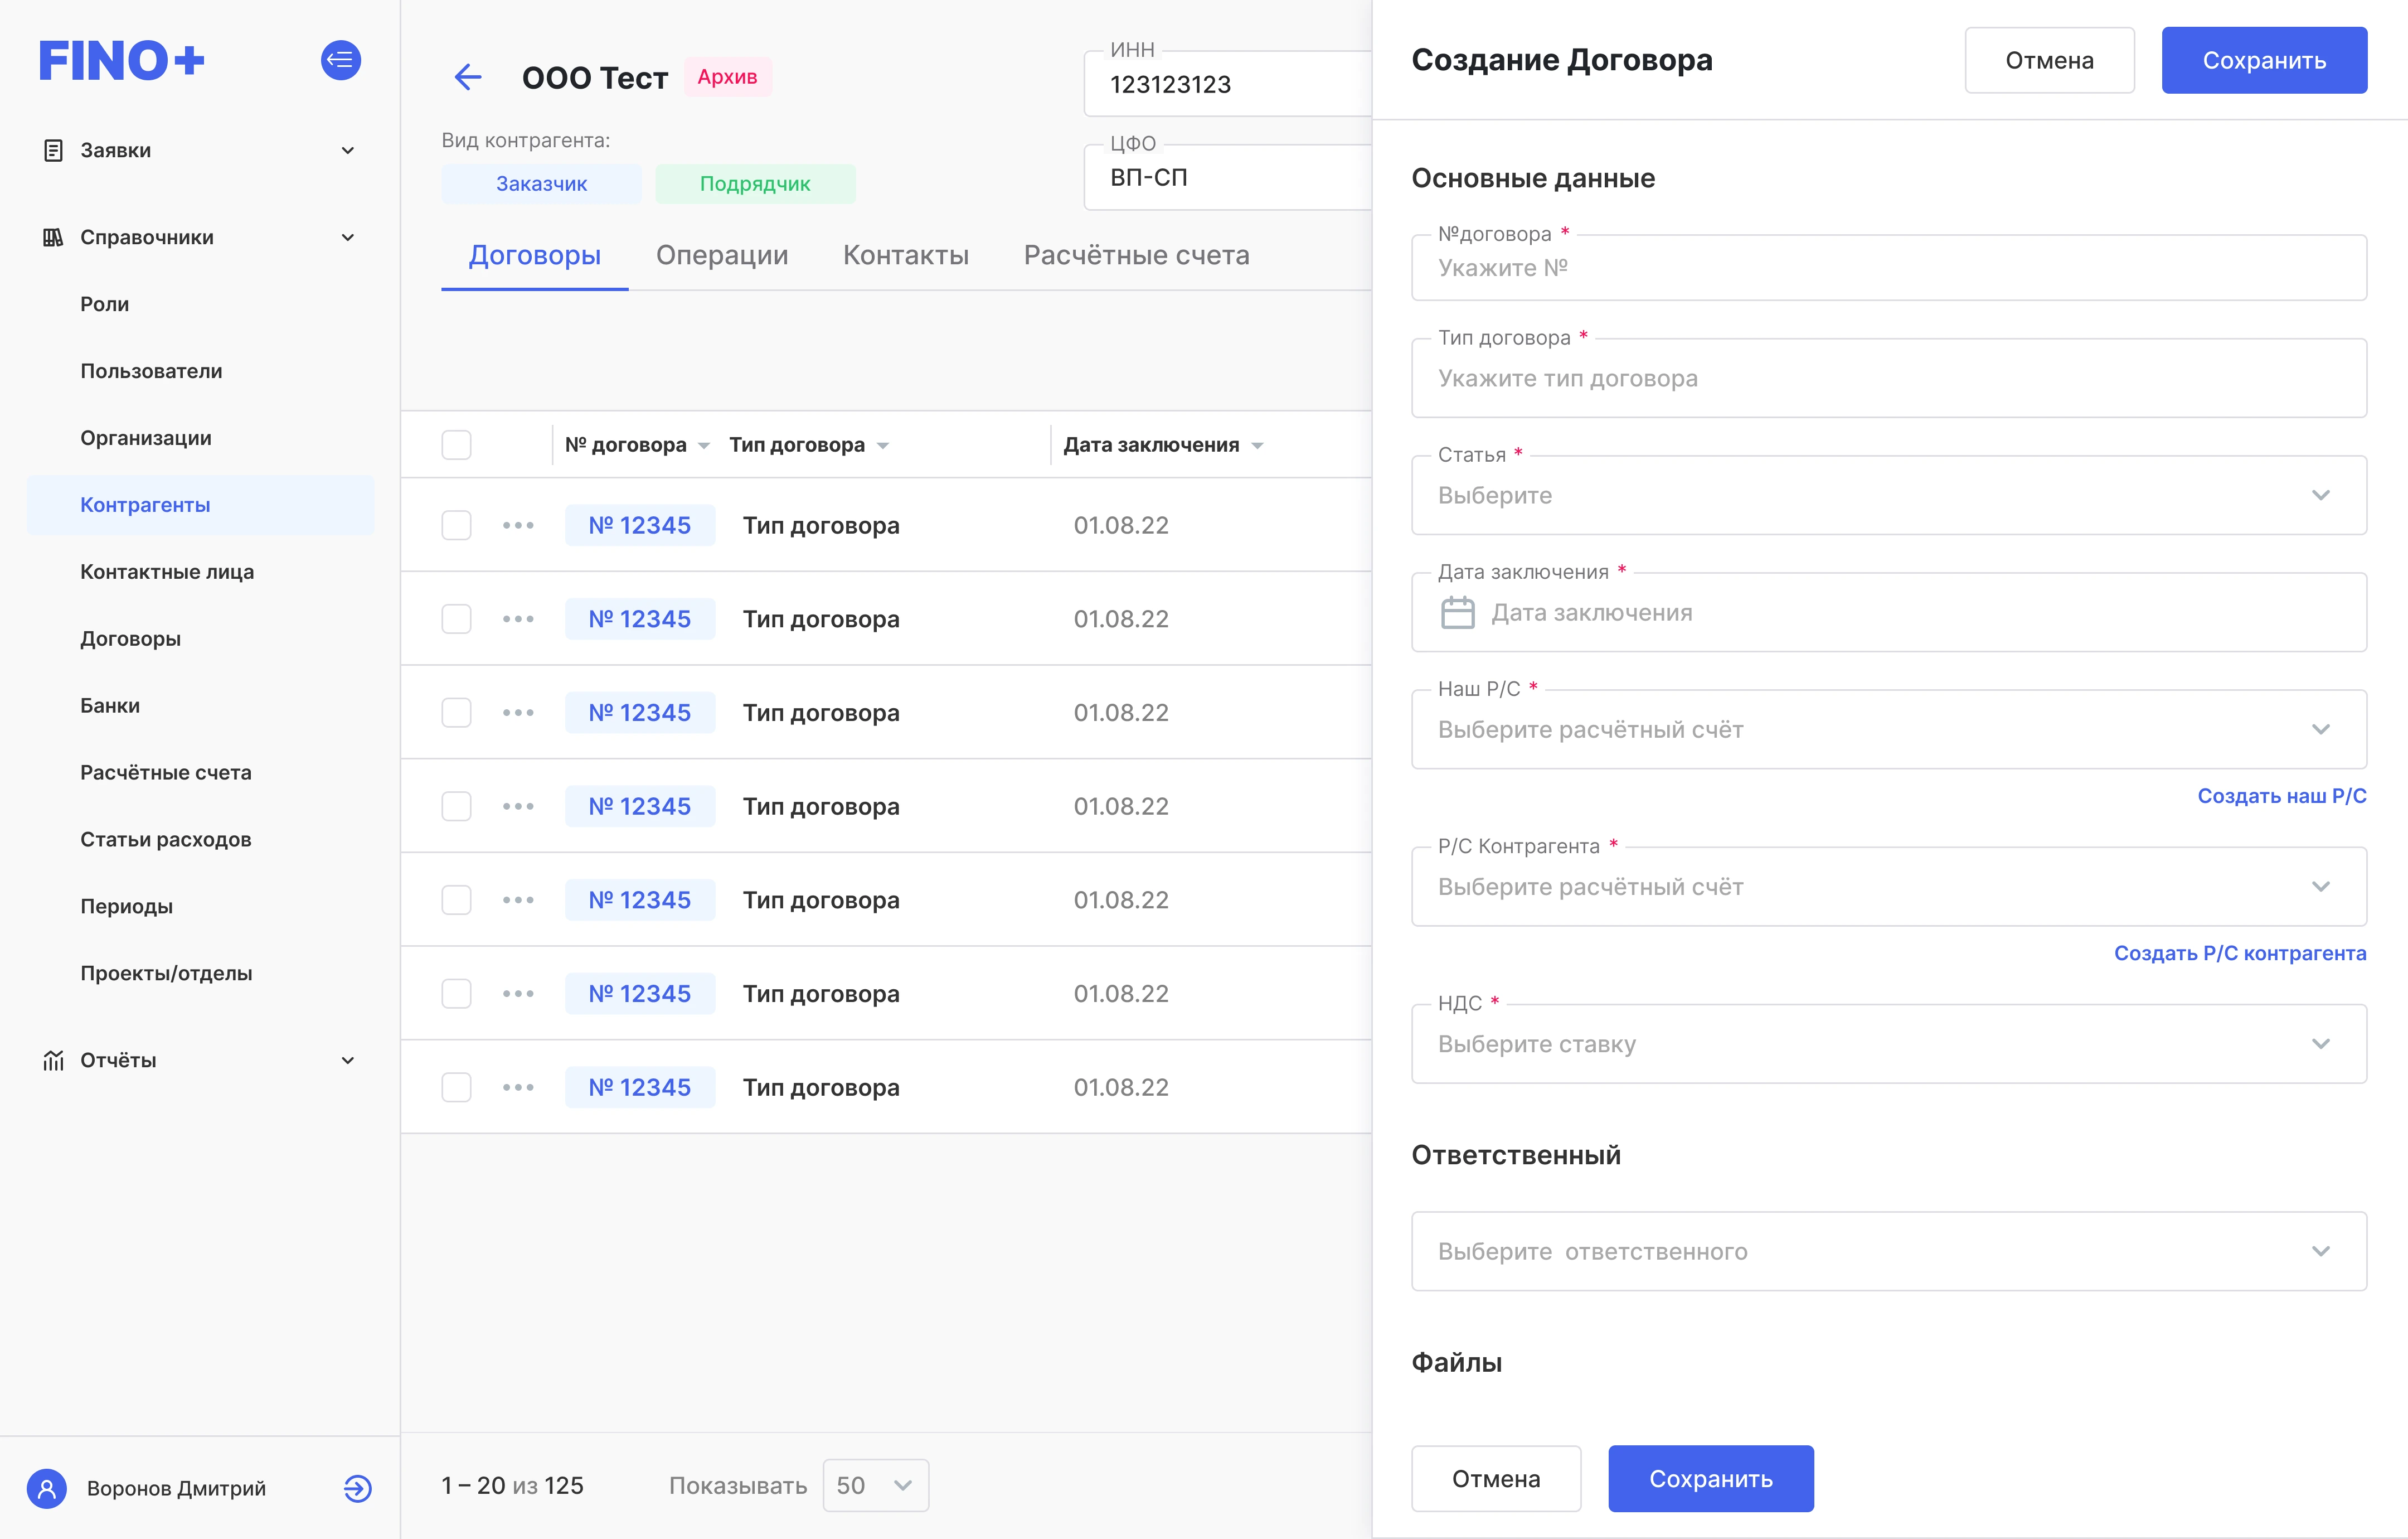Expand the Отчёты menu section
This screenshot has width=2408, height=1539.
[x=348, y=1059]
